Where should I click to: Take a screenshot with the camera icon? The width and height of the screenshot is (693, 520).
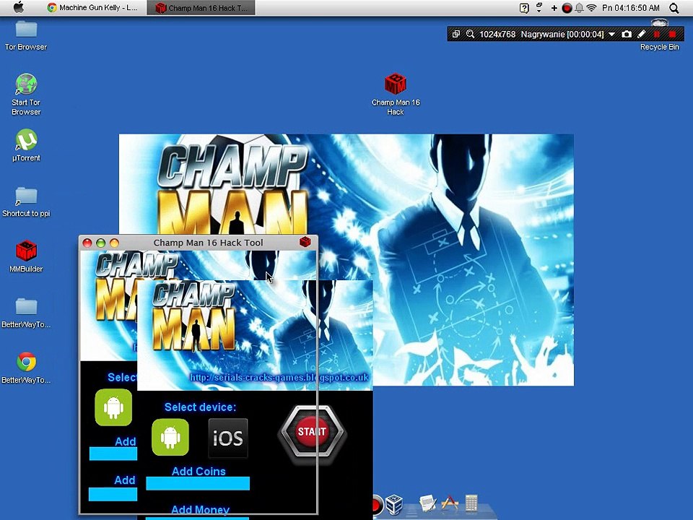pyautogui.click(x=627, y=34)
